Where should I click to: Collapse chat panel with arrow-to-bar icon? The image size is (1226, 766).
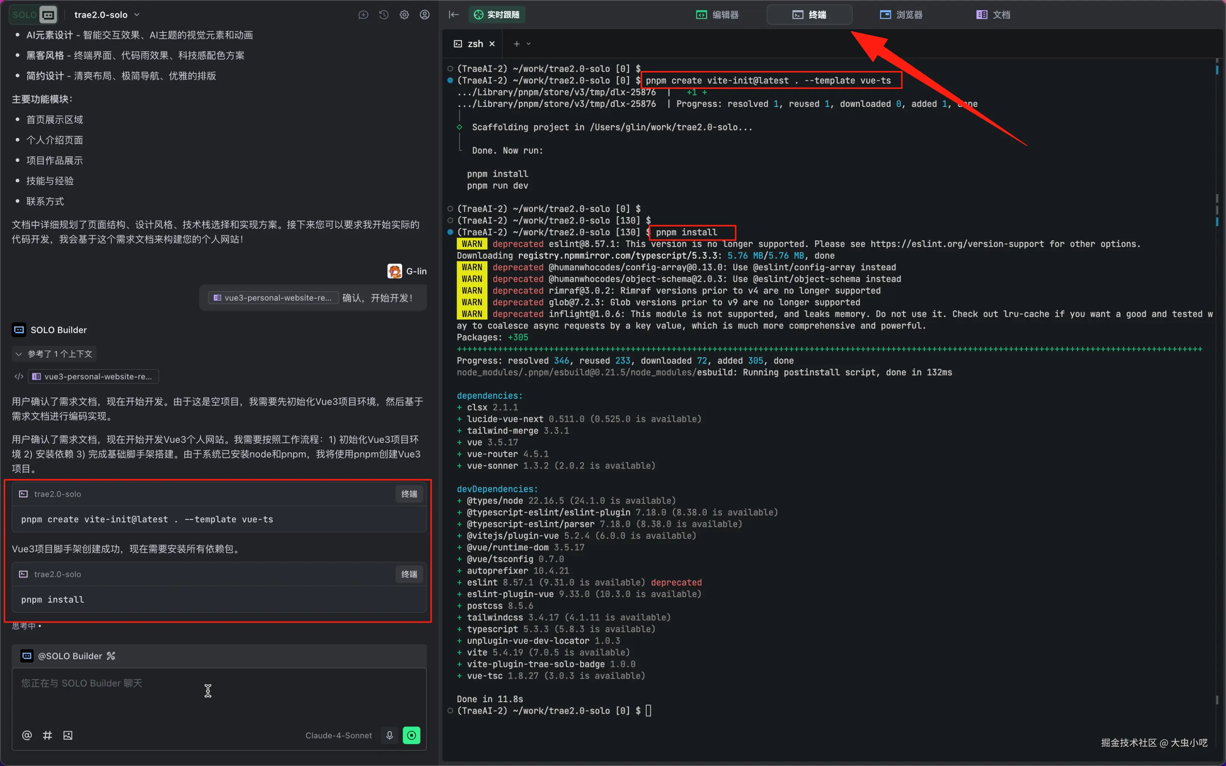[x=453, y=15]
